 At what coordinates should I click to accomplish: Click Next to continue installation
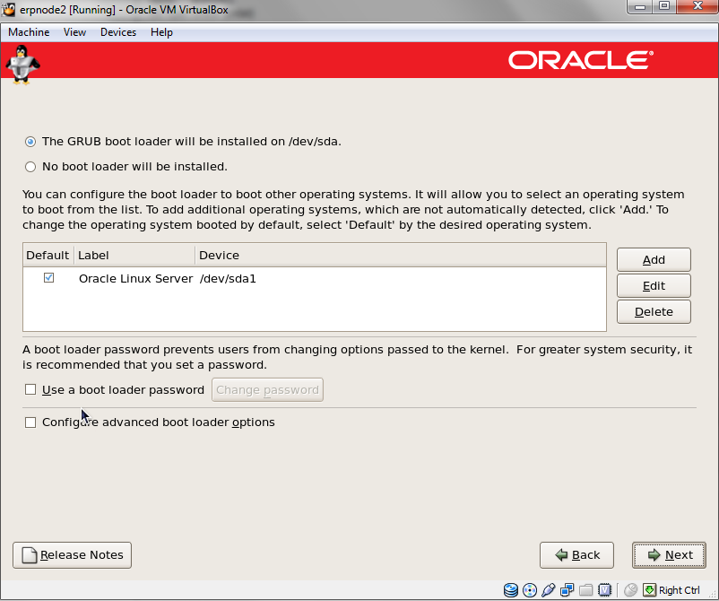[x=669, y=555]
